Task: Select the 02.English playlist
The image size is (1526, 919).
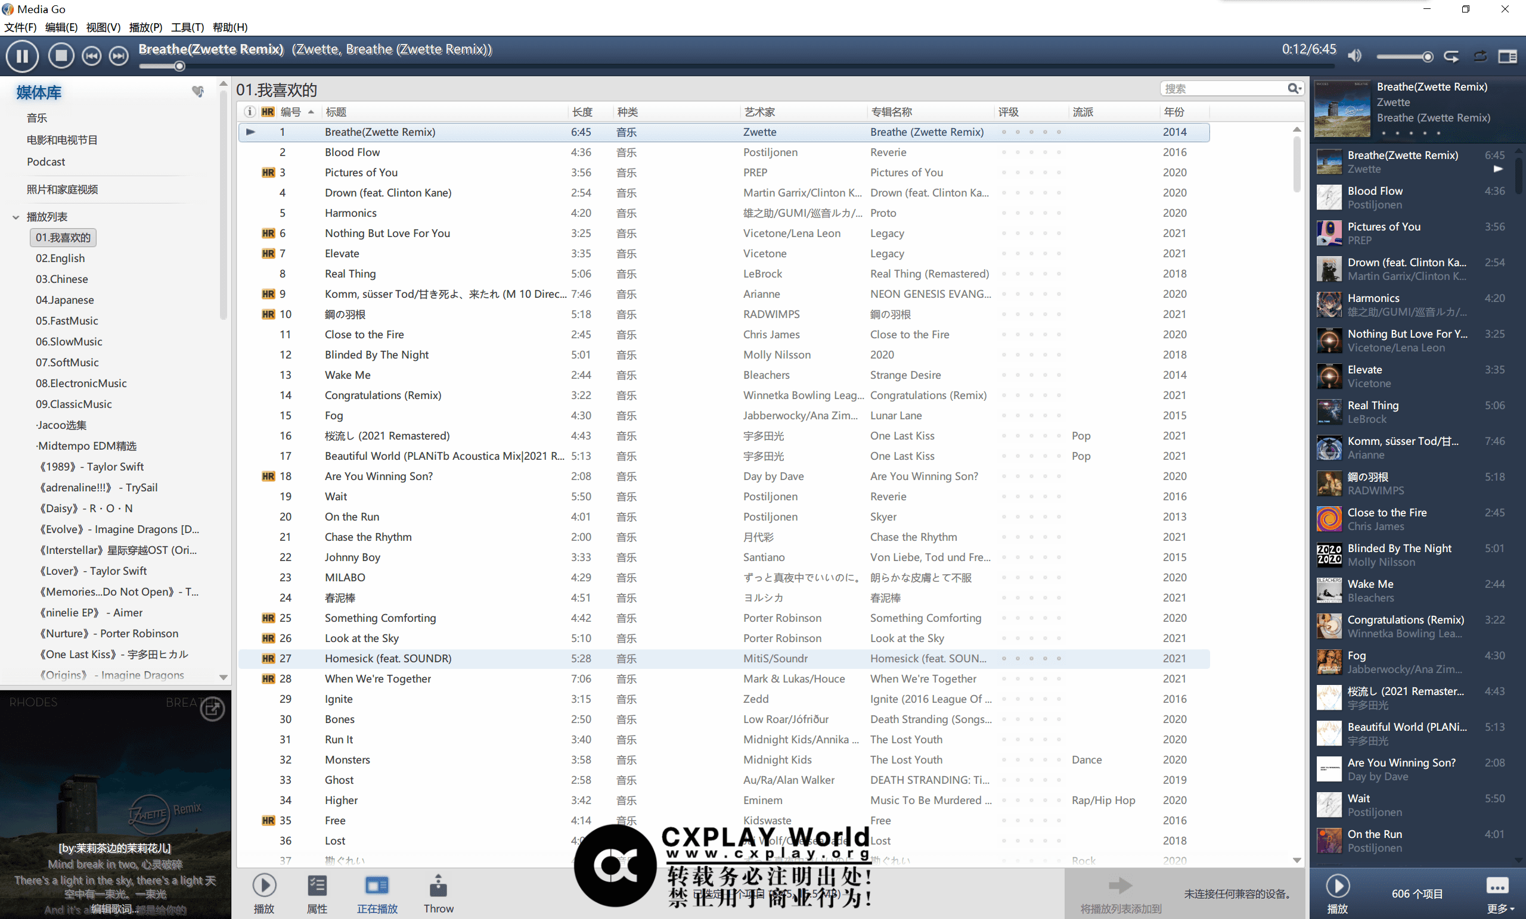Action: click(60, 258)
